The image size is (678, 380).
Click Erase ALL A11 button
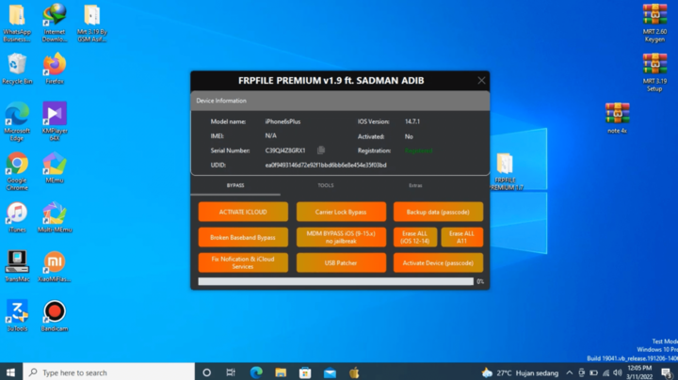pos(461,237)
